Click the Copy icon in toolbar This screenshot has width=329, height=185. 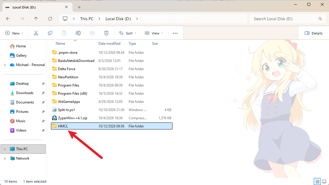click(50, 33)
